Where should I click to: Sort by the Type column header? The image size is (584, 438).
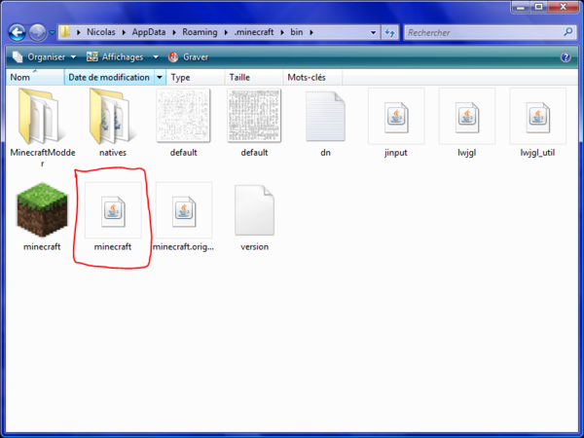[196, 78]
